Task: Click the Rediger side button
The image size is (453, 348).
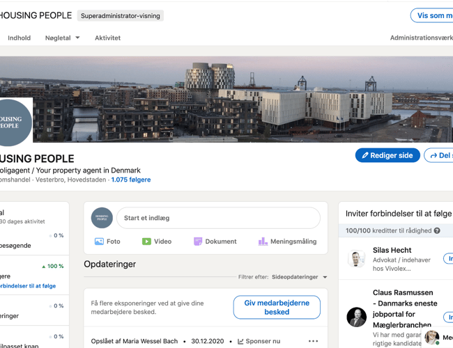Action: 387,155
